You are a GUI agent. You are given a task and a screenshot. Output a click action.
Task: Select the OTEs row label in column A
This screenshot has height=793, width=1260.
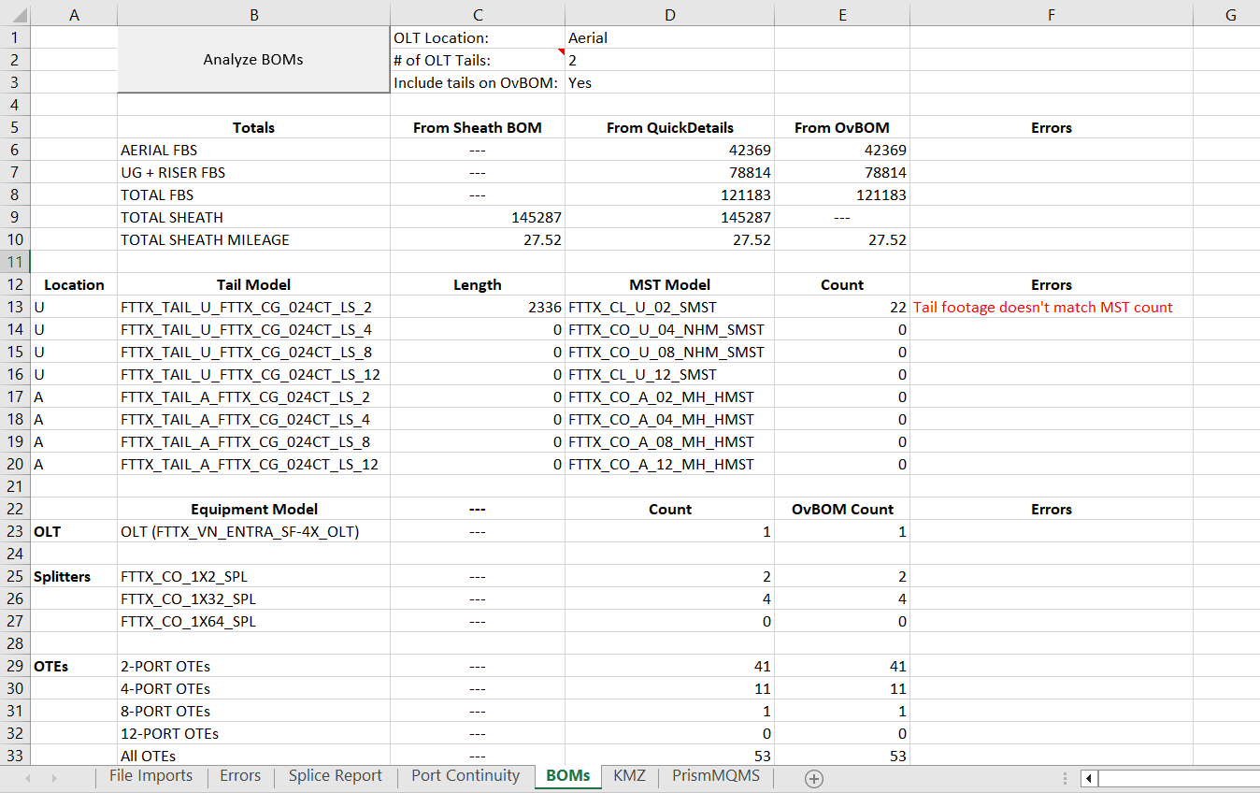pyautogui.click(x=74, y=667)
